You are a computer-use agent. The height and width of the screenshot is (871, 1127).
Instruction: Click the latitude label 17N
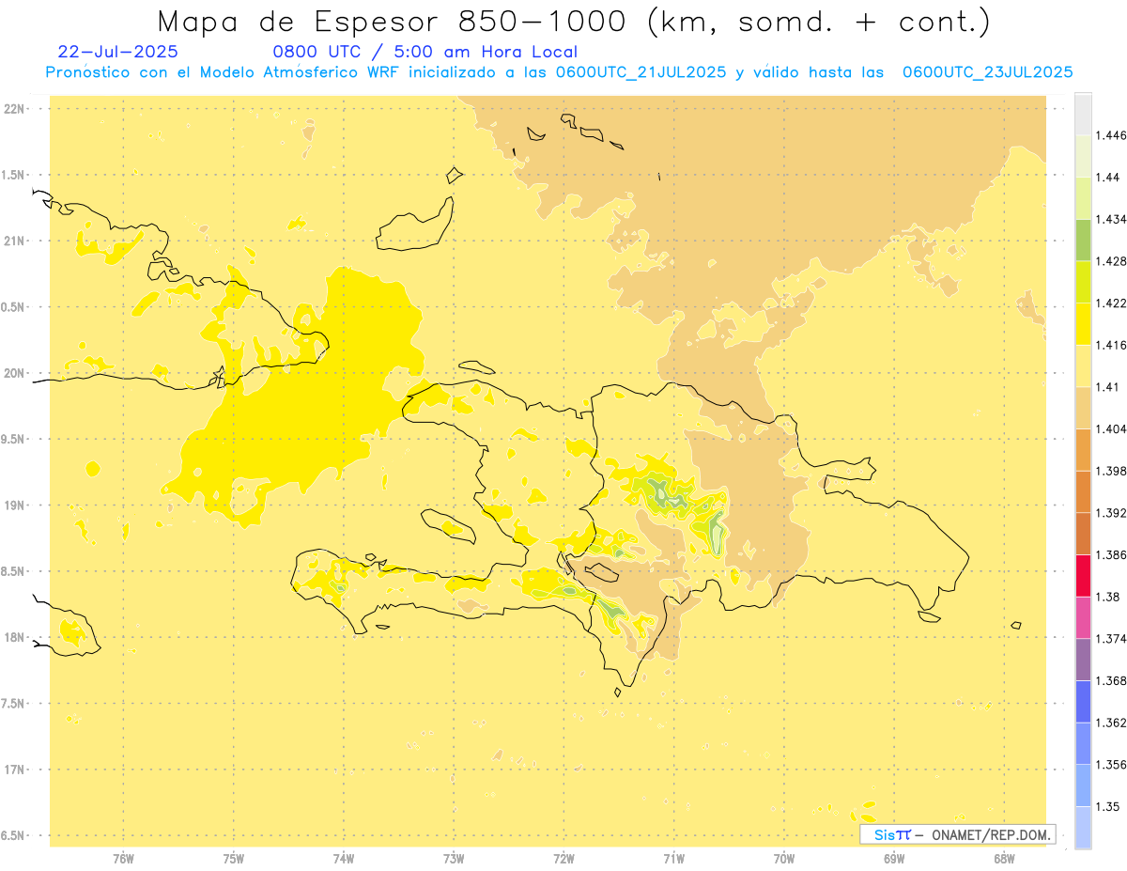point(14,770)
